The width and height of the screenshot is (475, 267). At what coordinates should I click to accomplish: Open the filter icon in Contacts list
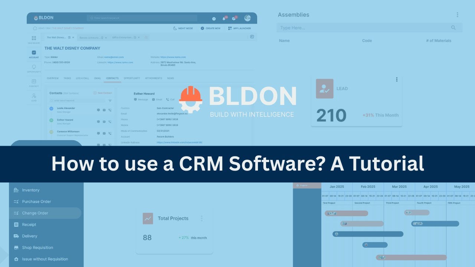pyautogui.click(x=110, y=100)
